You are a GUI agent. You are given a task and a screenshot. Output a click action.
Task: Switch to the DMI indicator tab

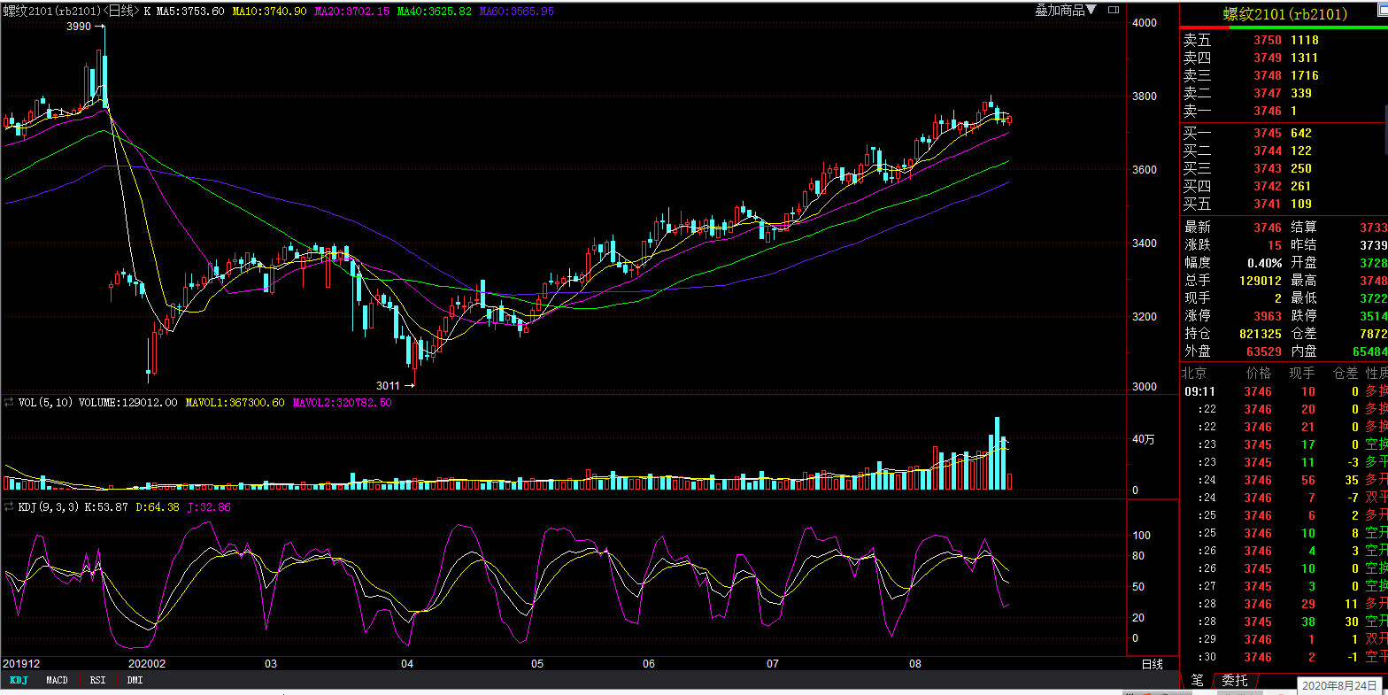pyautogui.click(x=135, y=681)
